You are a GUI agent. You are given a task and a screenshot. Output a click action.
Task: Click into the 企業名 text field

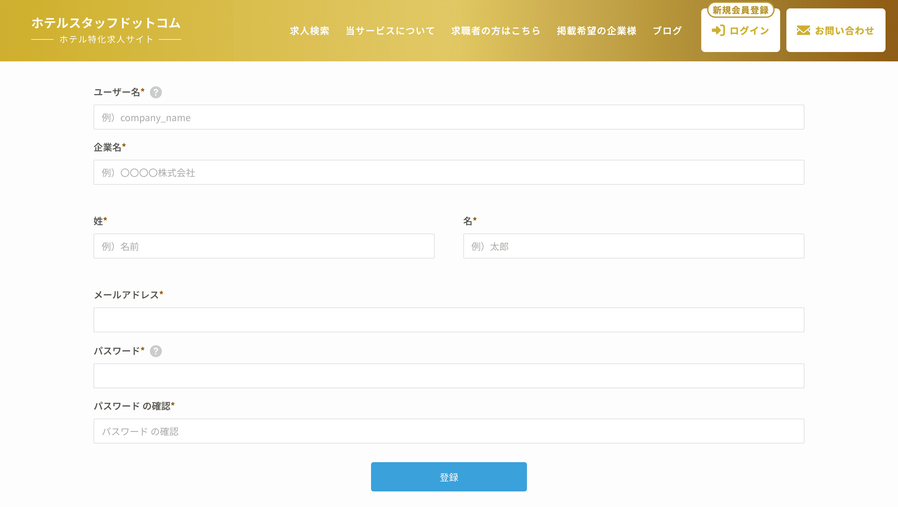449,172
